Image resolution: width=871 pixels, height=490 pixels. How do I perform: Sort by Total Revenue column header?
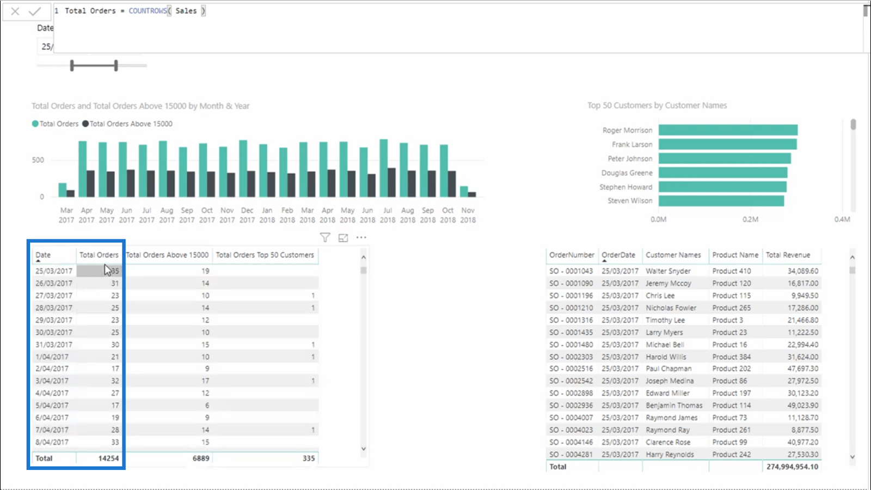[788, 255]
